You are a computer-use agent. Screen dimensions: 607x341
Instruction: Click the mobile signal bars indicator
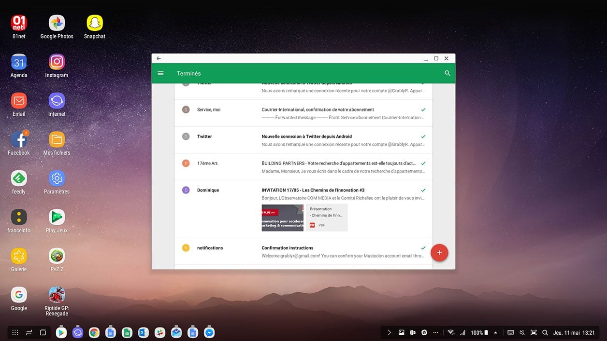point(462,332)
